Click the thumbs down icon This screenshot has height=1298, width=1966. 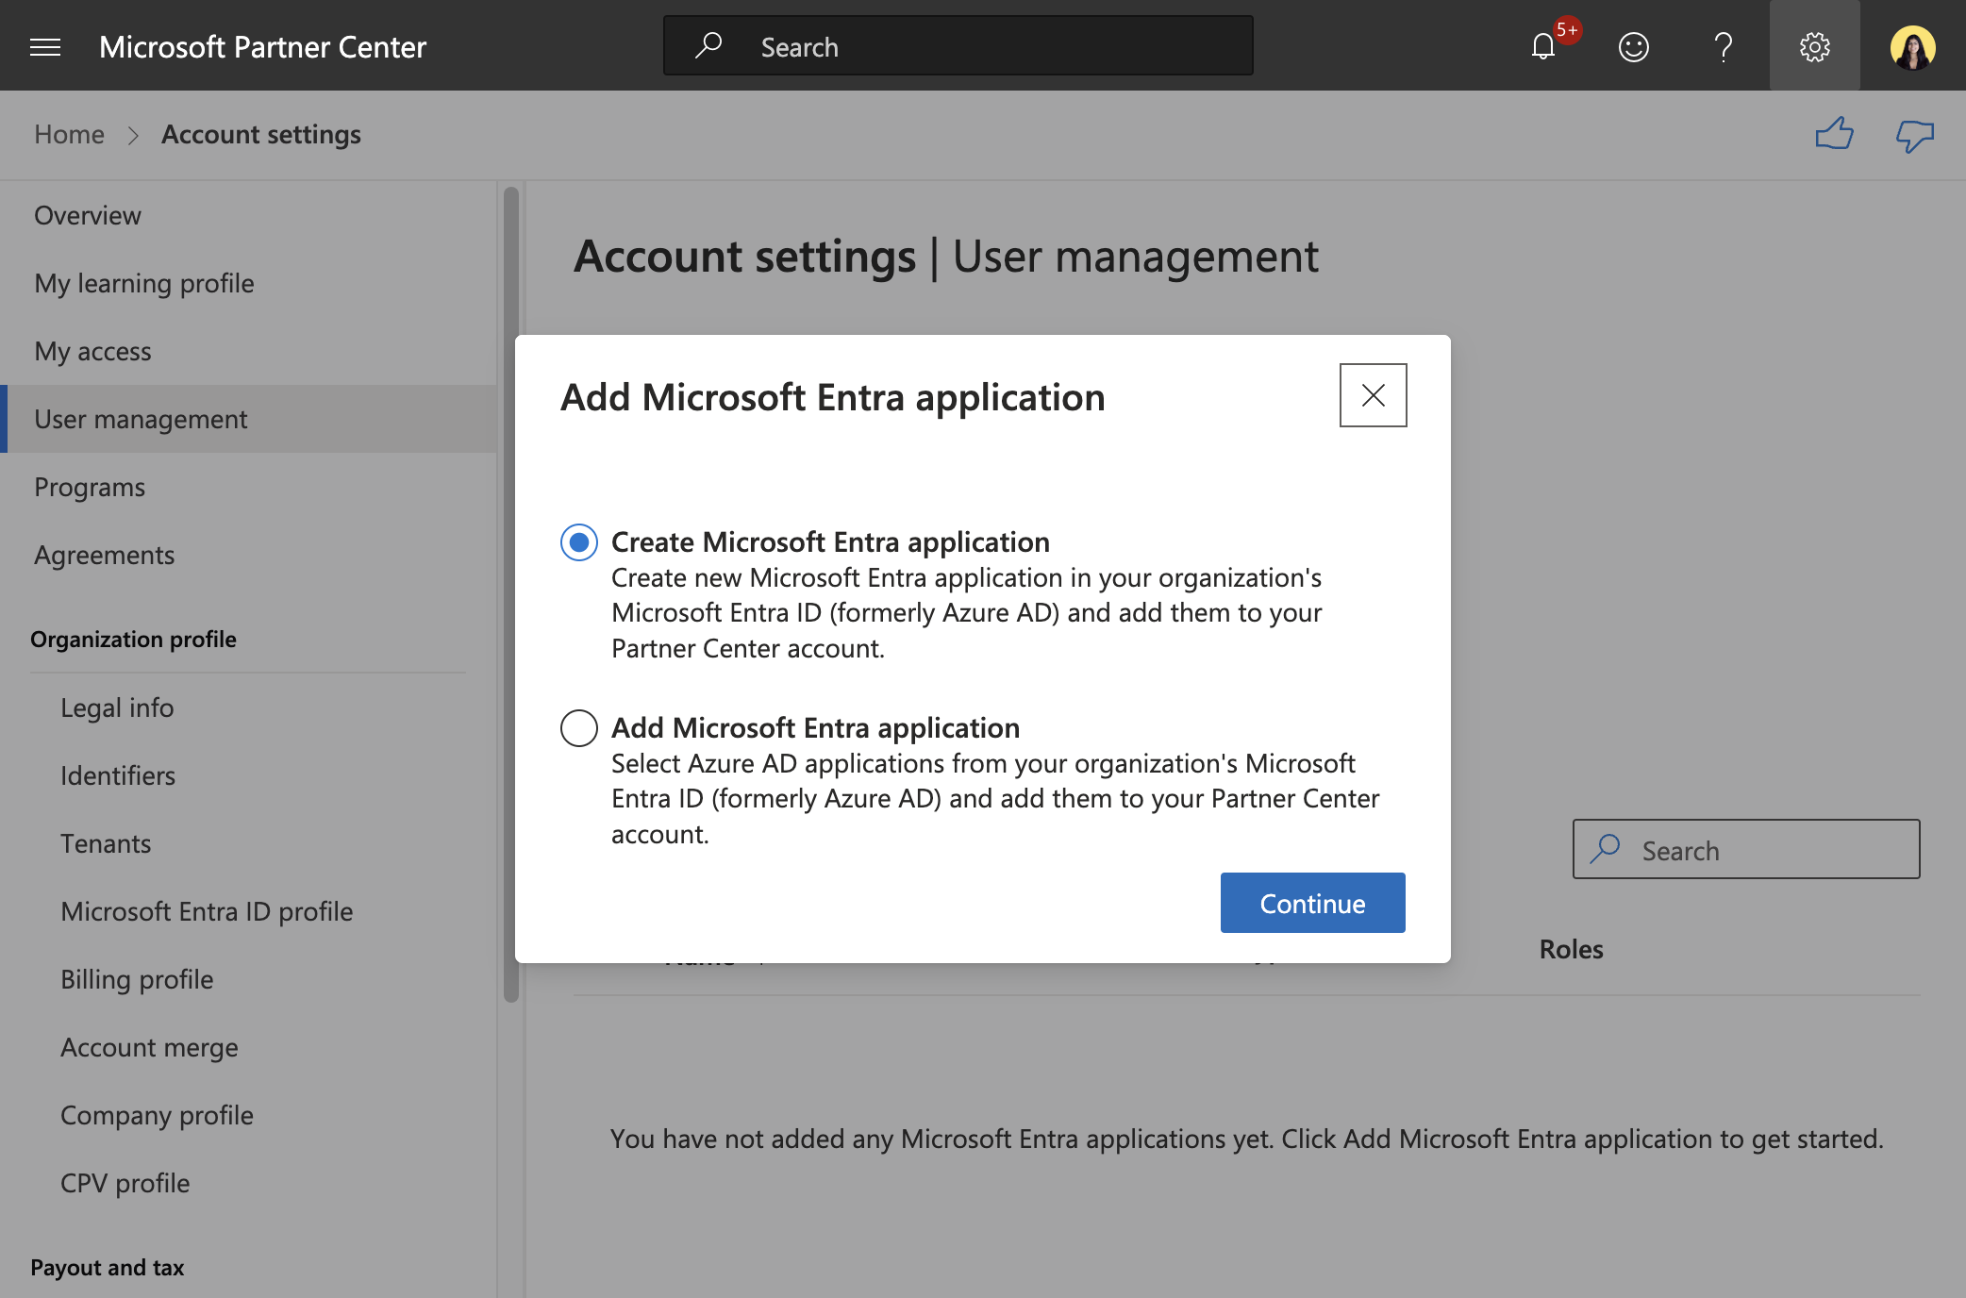tap(1915, 135)
